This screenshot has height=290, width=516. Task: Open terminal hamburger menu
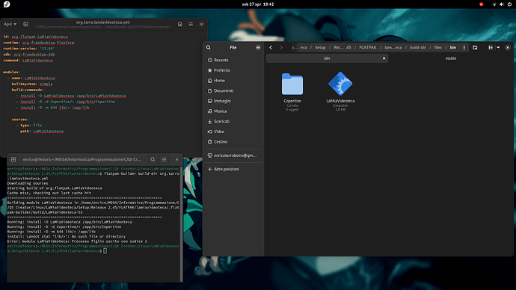click(165, 159)
